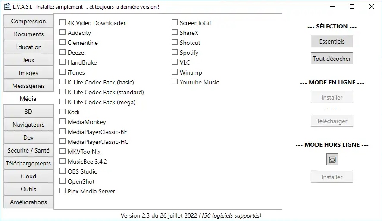Screen dimensions: 382x221
Task: Select the Spotify checkbox
Action: tap(175, 52)
